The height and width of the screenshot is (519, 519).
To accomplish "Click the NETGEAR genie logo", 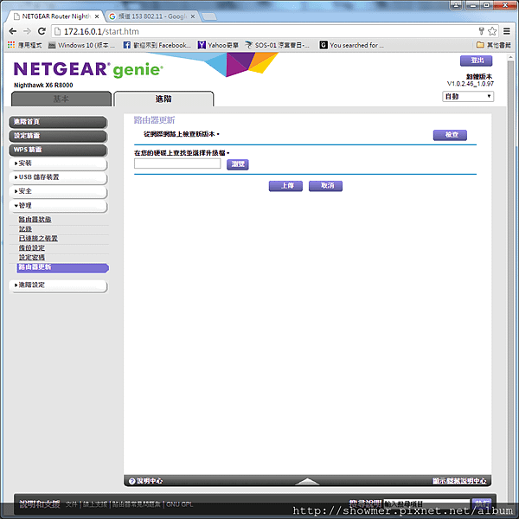I will (88, 69).
